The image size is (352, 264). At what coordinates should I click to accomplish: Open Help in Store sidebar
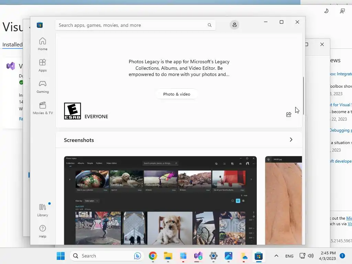(42, 231)
